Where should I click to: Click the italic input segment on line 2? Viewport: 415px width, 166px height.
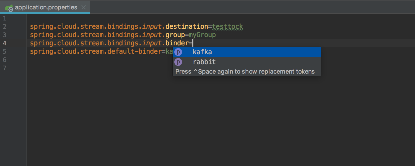(152, 27)
